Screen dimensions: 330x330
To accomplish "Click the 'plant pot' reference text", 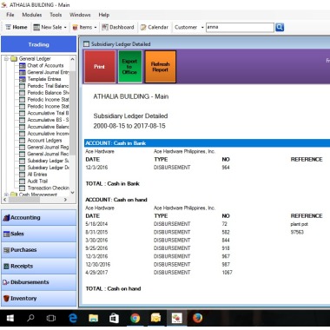I will click(299, 224).
